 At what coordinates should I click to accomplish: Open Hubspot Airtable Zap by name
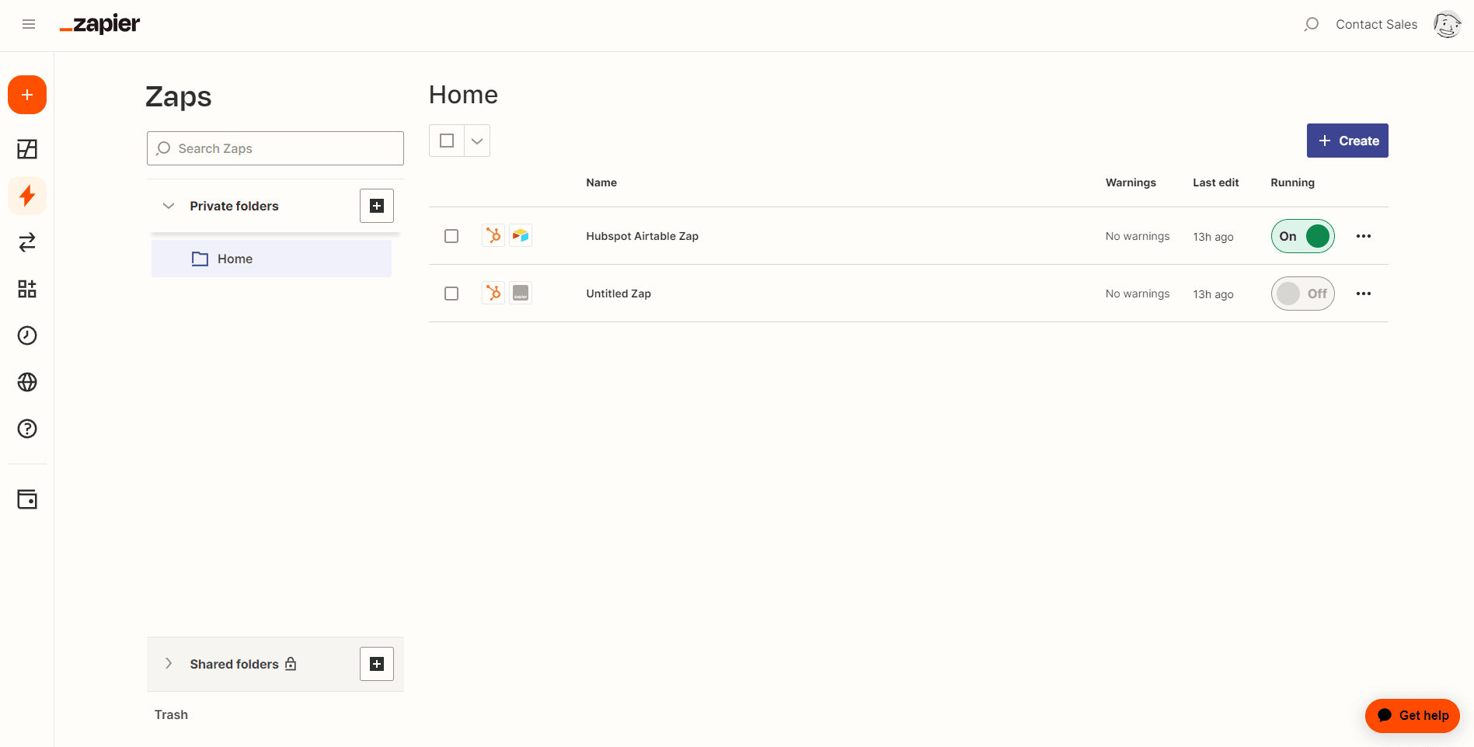(x=642, y=236)
